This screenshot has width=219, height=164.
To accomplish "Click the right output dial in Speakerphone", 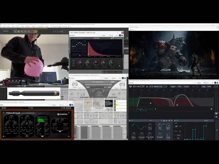I will 122,84.
